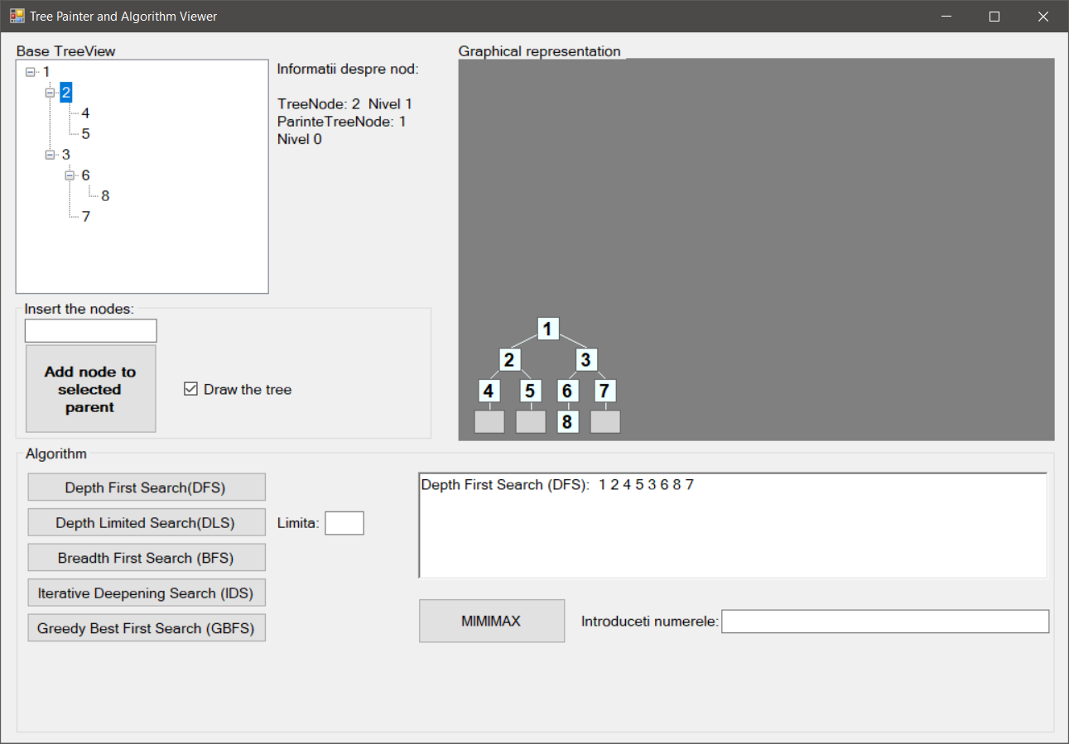This screenshot has width=1069, height=744.
Task: Click graph node 7 in graphical representation
Action: point(605,391)
